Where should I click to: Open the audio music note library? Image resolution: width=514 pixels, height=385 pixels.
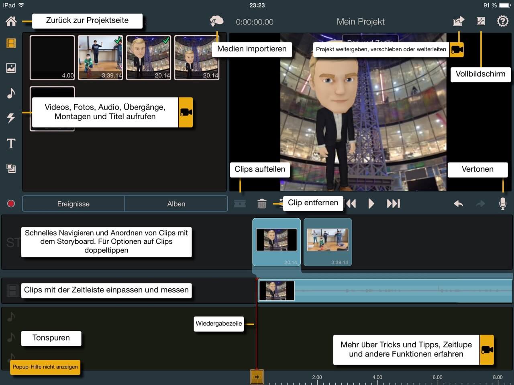pos(11,93)
